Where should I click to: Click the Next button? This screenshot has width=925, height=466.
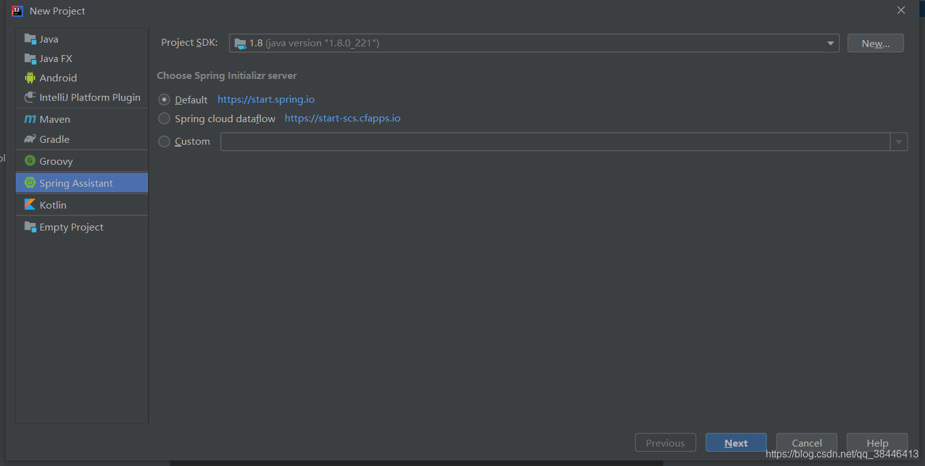point(736,443)
